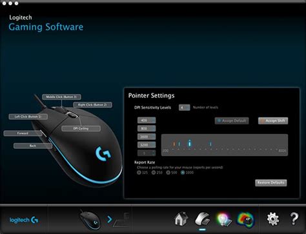The height and width of the screenshot is (234, 306).
Task: Click the DPI Cycling button label
Action: point(81,128)
